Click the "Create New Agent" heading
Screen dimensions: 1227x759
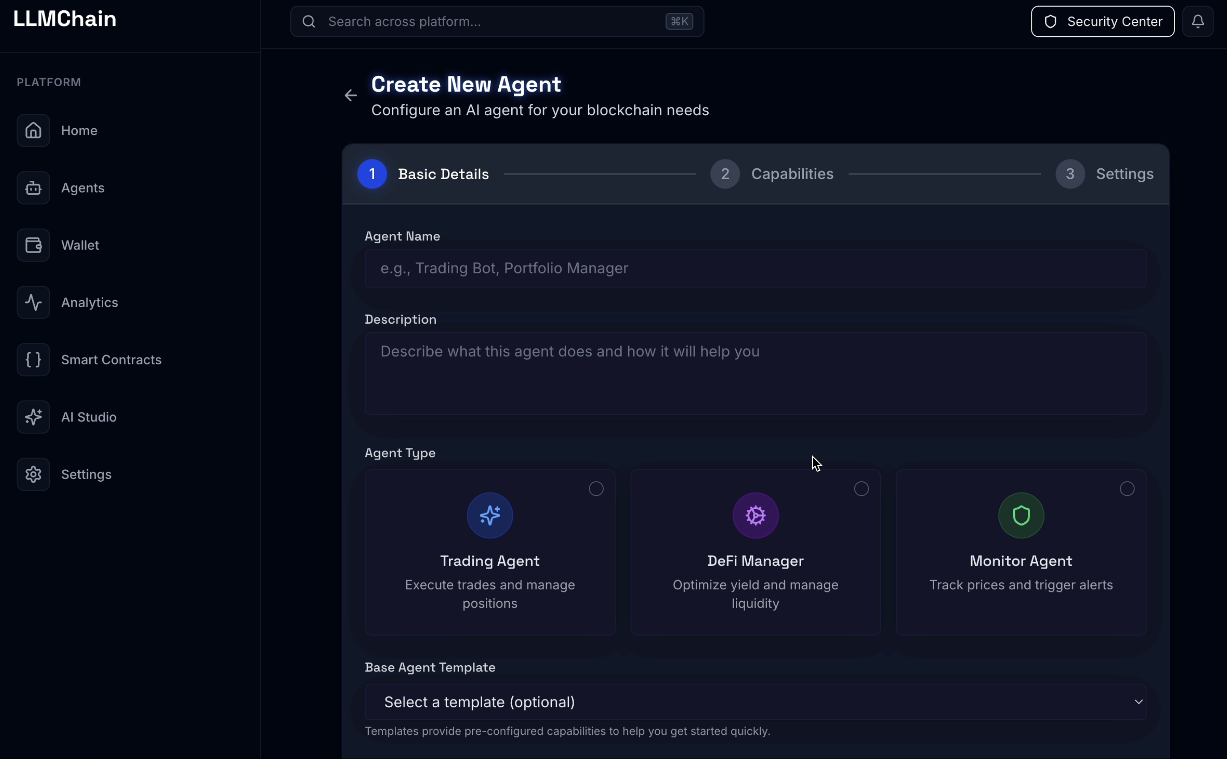point(466,84)
